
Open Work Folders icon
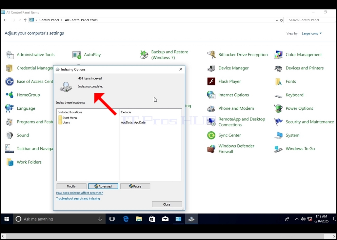click(10, 162)
